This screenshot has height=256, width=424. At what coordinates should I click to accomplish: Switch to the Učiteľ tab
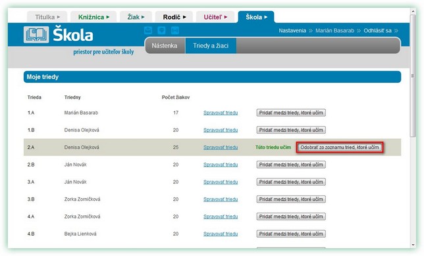(x=215, y=17)
